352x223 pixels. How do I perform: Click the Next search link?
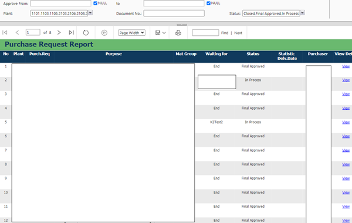pos(238,33)
